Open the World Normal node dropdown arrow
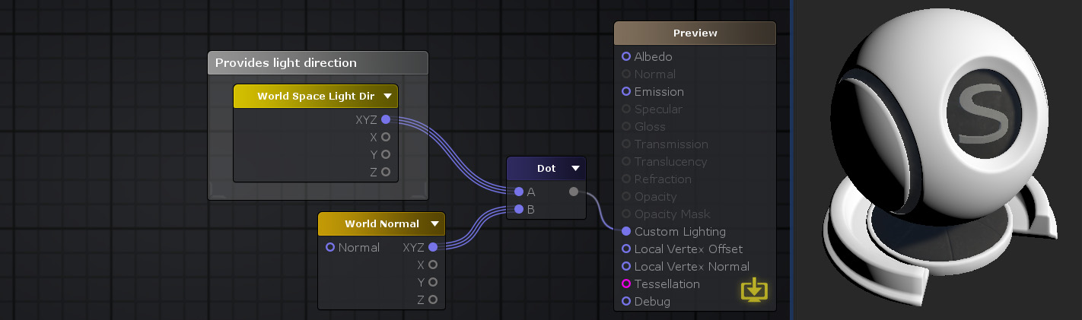This screenshot has height=320, width=1082. [434, 224]
